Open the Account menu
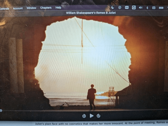 click(x=18, y=8)
